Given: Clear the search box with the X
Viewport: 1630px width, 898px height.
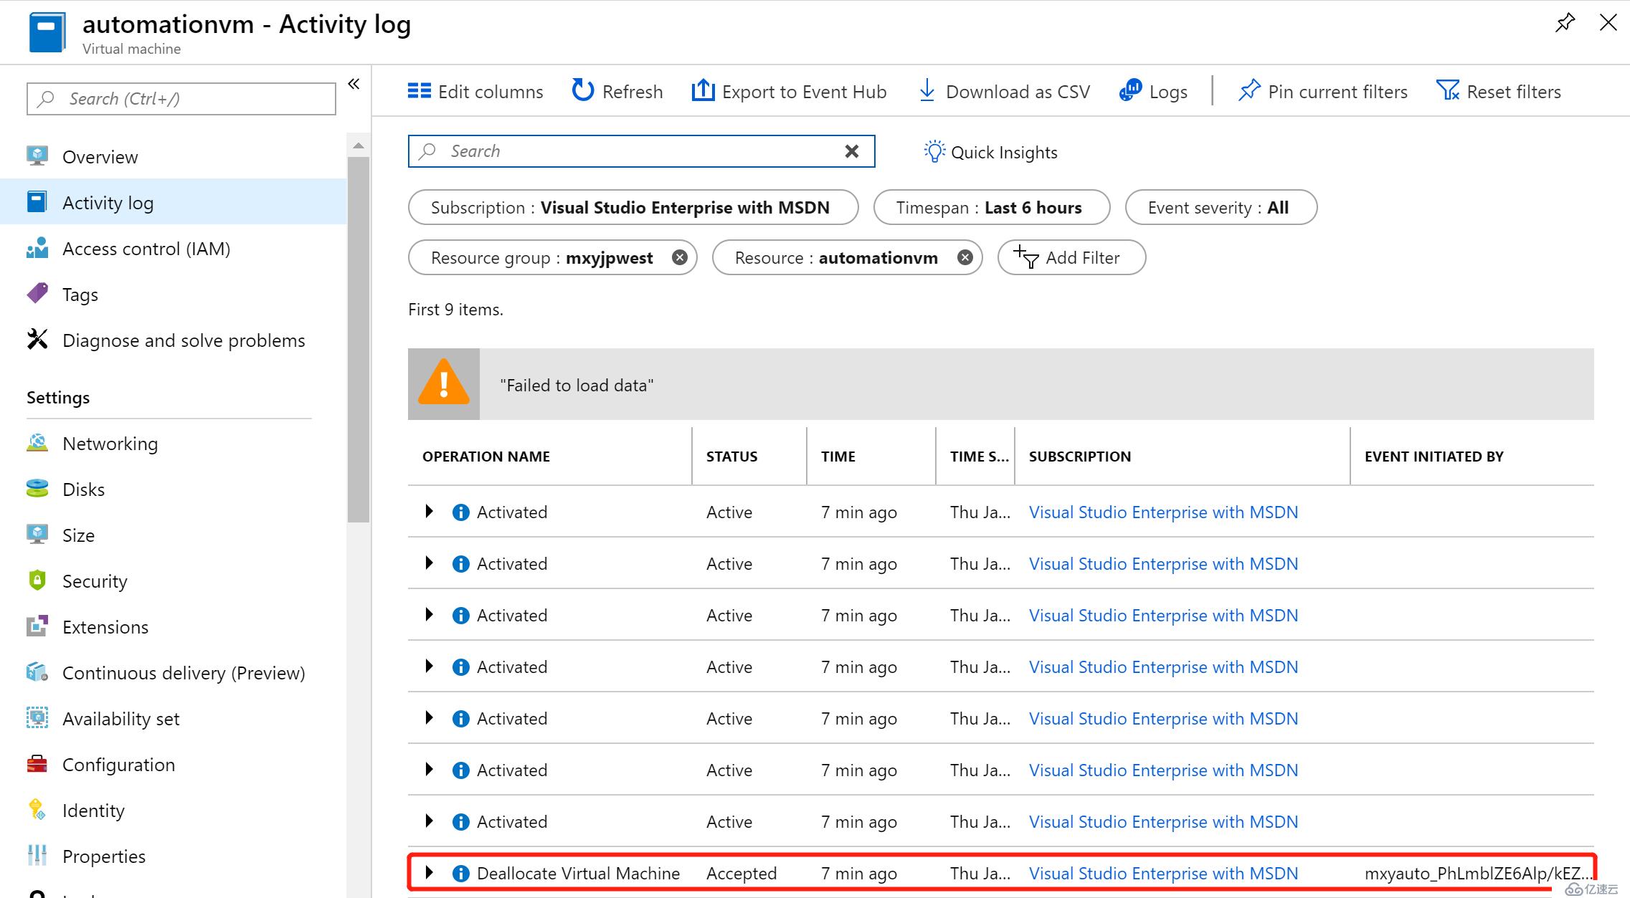Looking at the screenshot, I should [x=851, y=151].
